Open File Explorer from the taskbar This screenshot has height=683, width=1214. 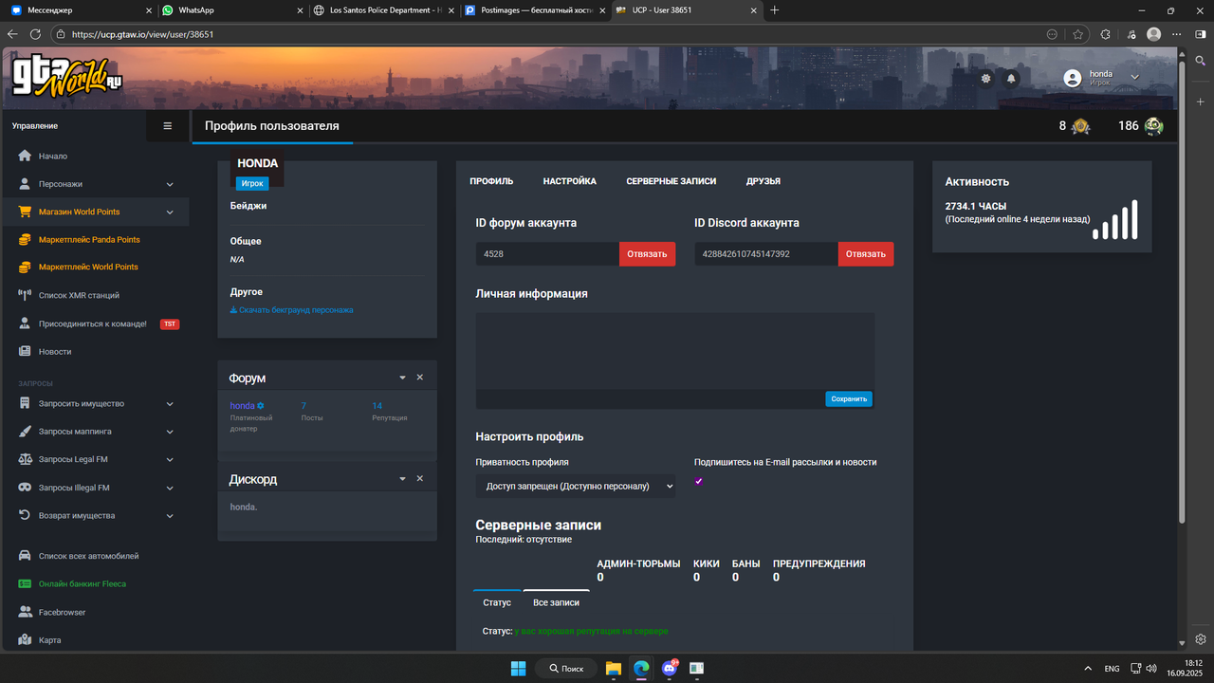point(614,669)
